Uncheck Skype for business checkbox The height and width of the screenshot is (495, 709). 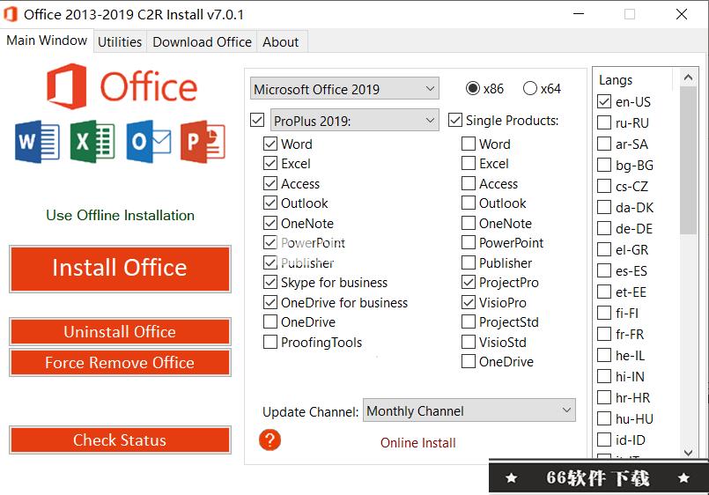coord(270,283)
